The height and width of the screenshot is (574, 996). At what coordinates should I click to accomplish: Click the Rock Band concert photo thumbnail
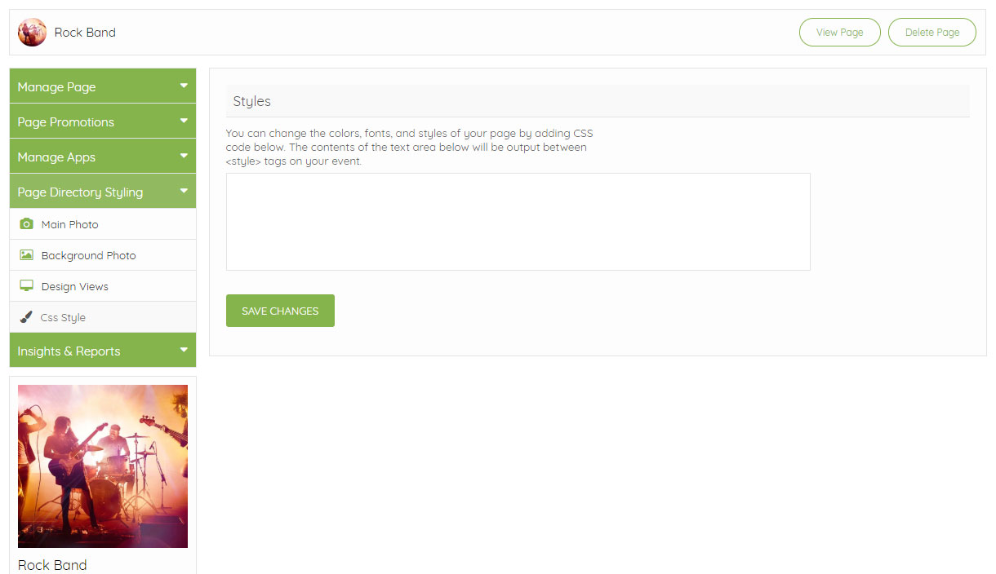[x=103, y=466]
